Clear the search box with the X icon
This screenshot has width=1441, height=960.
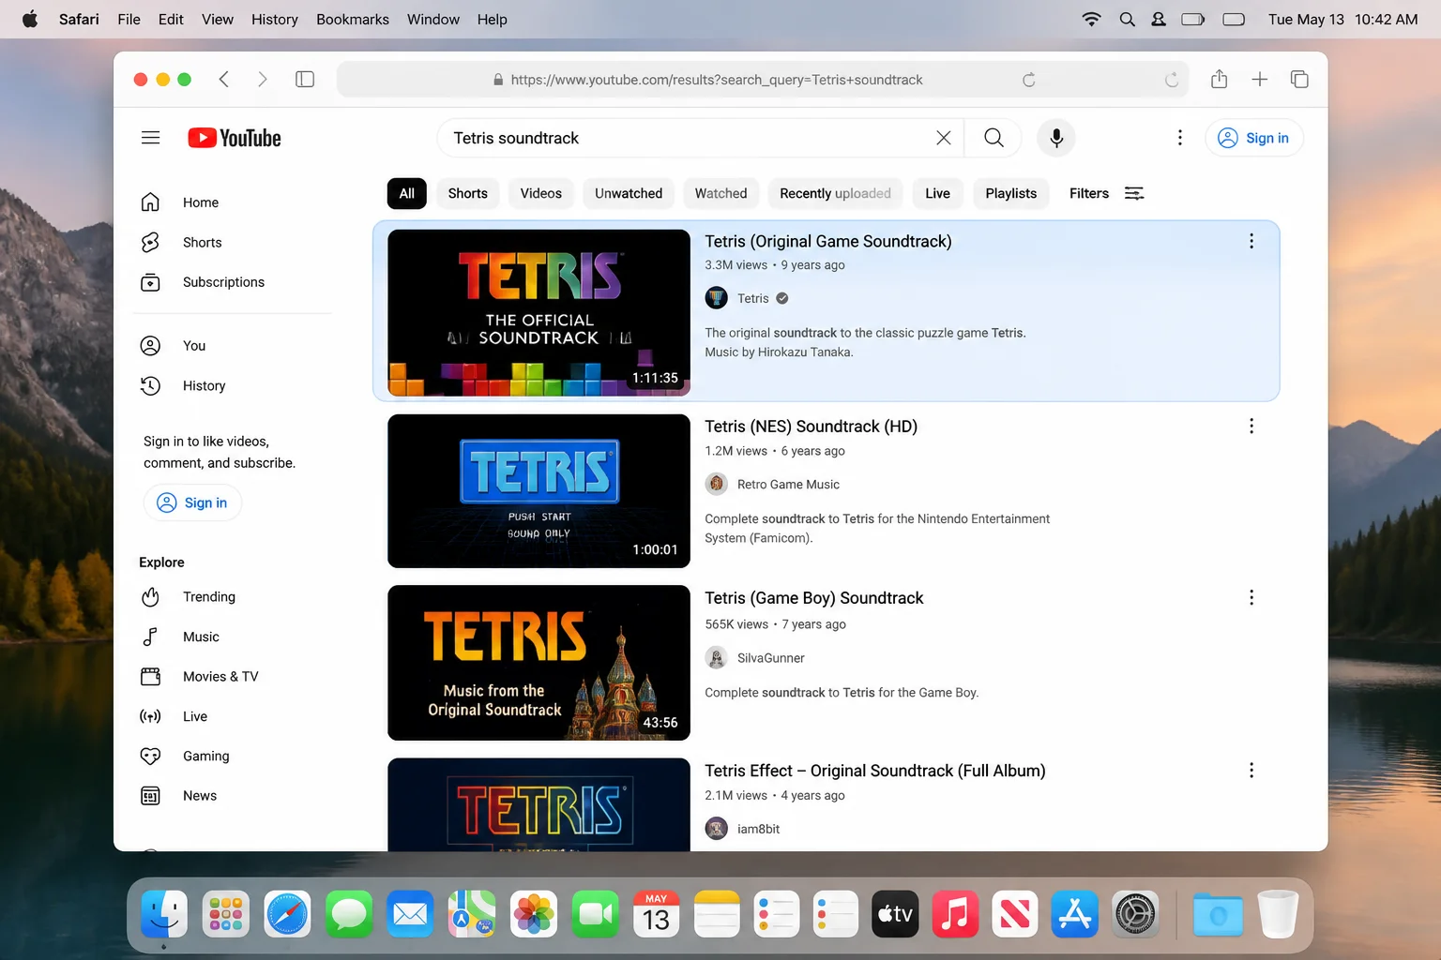(944, 138)
